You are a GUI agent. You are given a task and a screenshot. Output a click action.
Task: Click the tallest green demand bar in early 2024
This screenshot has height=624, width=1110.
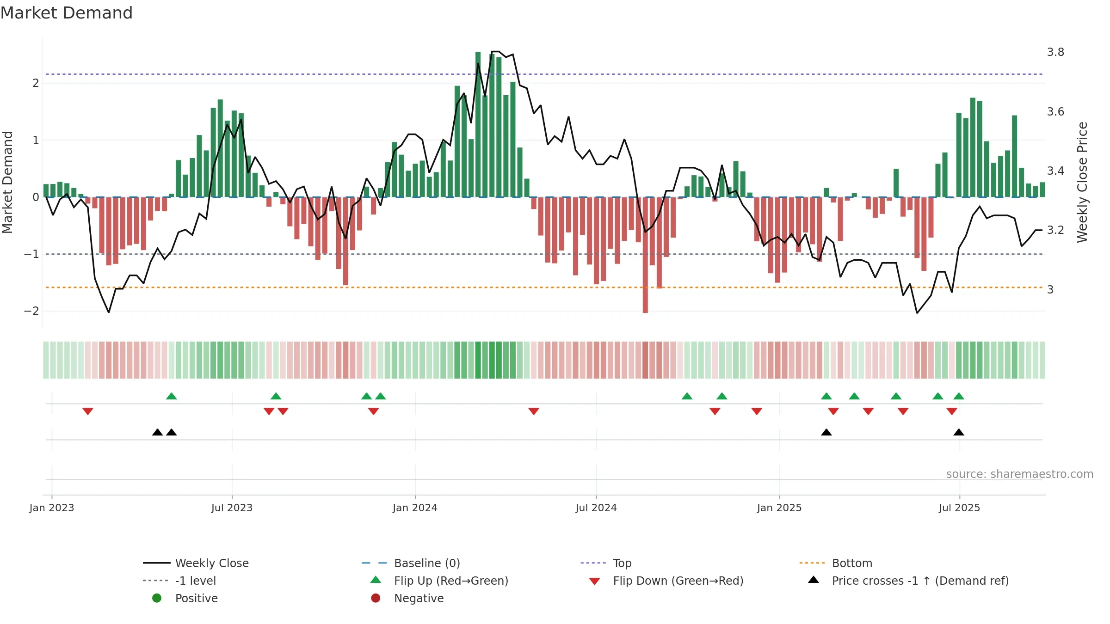478,124
